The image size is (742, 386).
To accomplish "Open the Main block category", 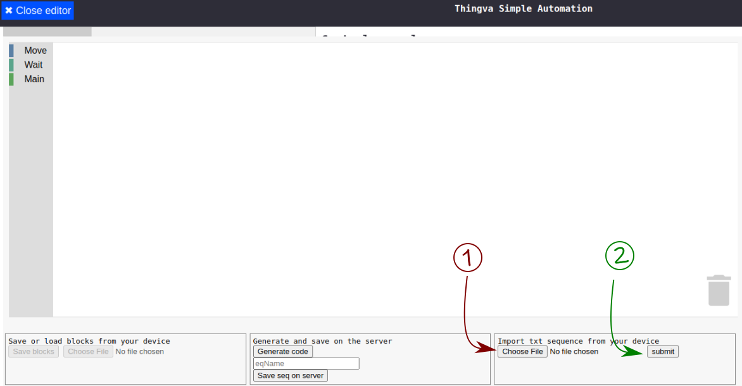I will coord(34,79).
